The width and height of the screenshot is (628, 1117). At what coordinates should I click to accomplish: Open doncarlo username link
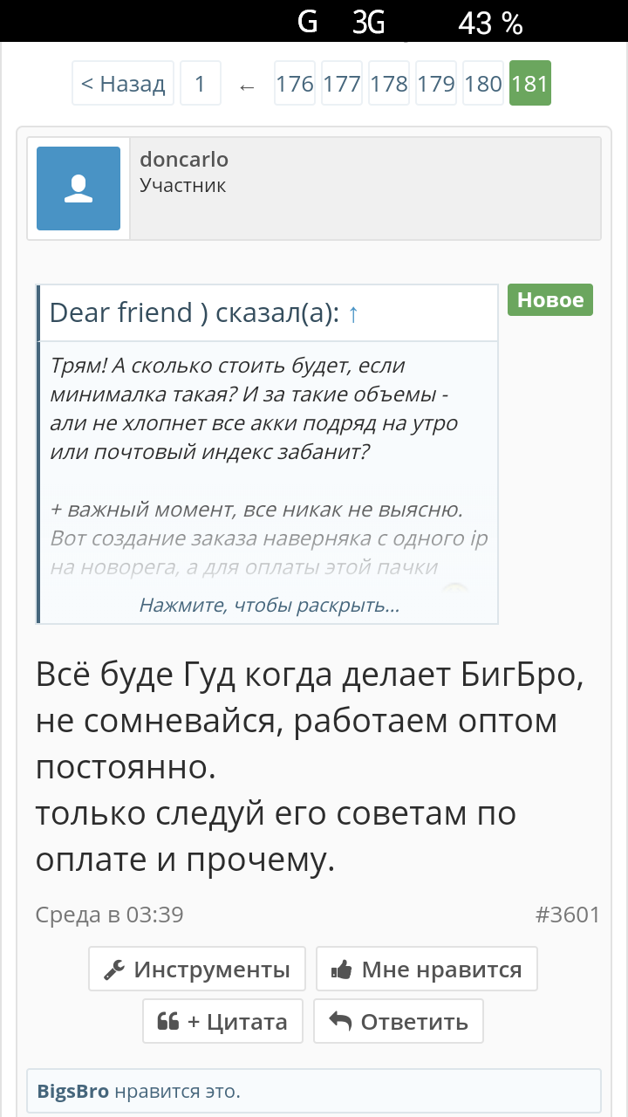point(184,159)
